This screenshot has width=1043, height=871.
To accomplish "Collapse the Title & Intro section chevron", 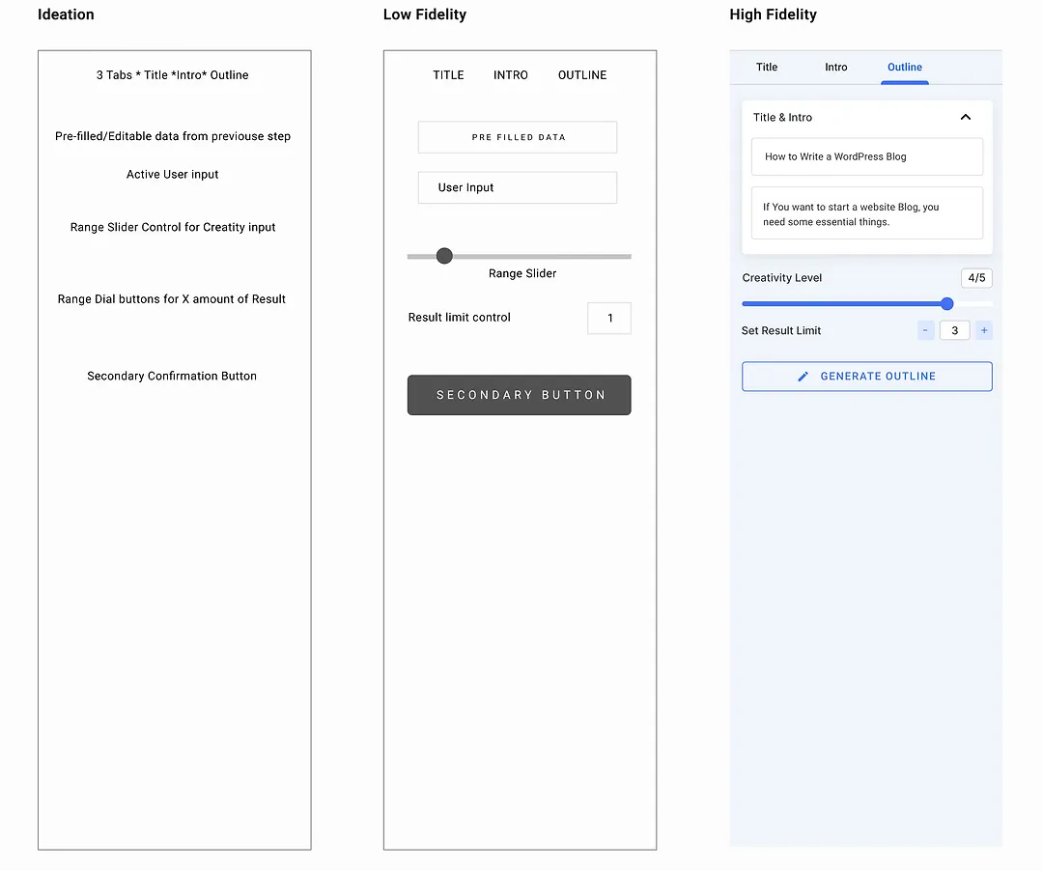I will pyautogui.click(x=965, y=117).
